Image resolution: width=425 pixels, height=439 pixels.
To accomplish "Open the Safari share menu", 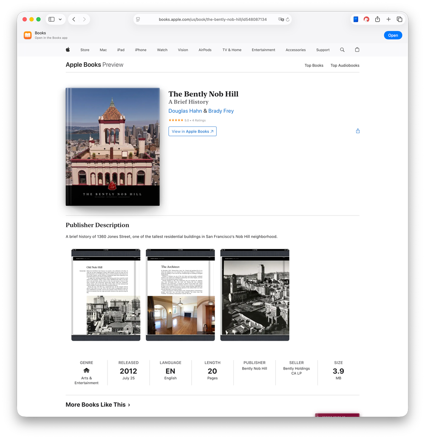I will click(377, 20).
